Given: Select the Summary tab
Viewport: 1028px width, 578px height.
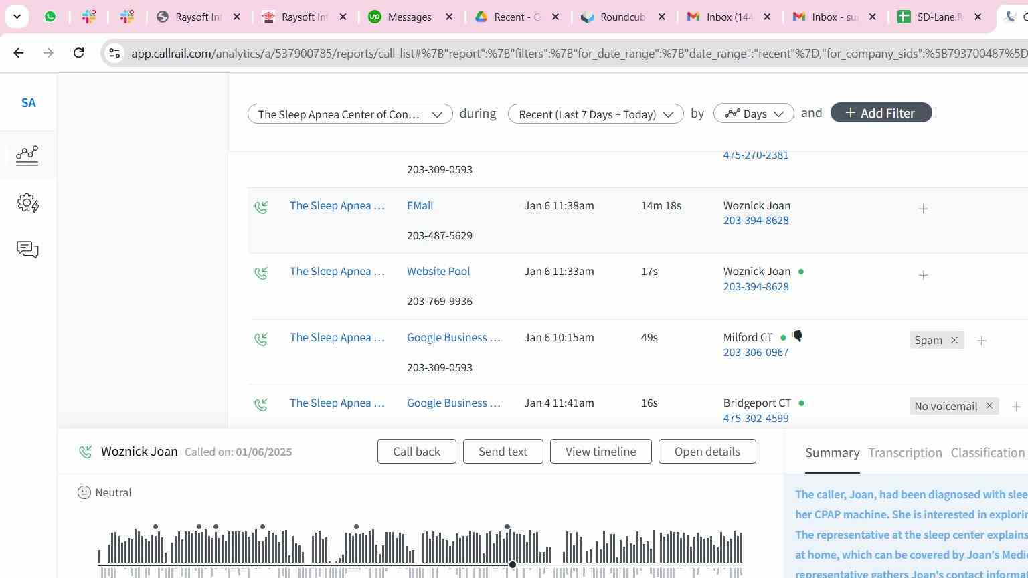Looking at the screenshot, I should [832, 452].
